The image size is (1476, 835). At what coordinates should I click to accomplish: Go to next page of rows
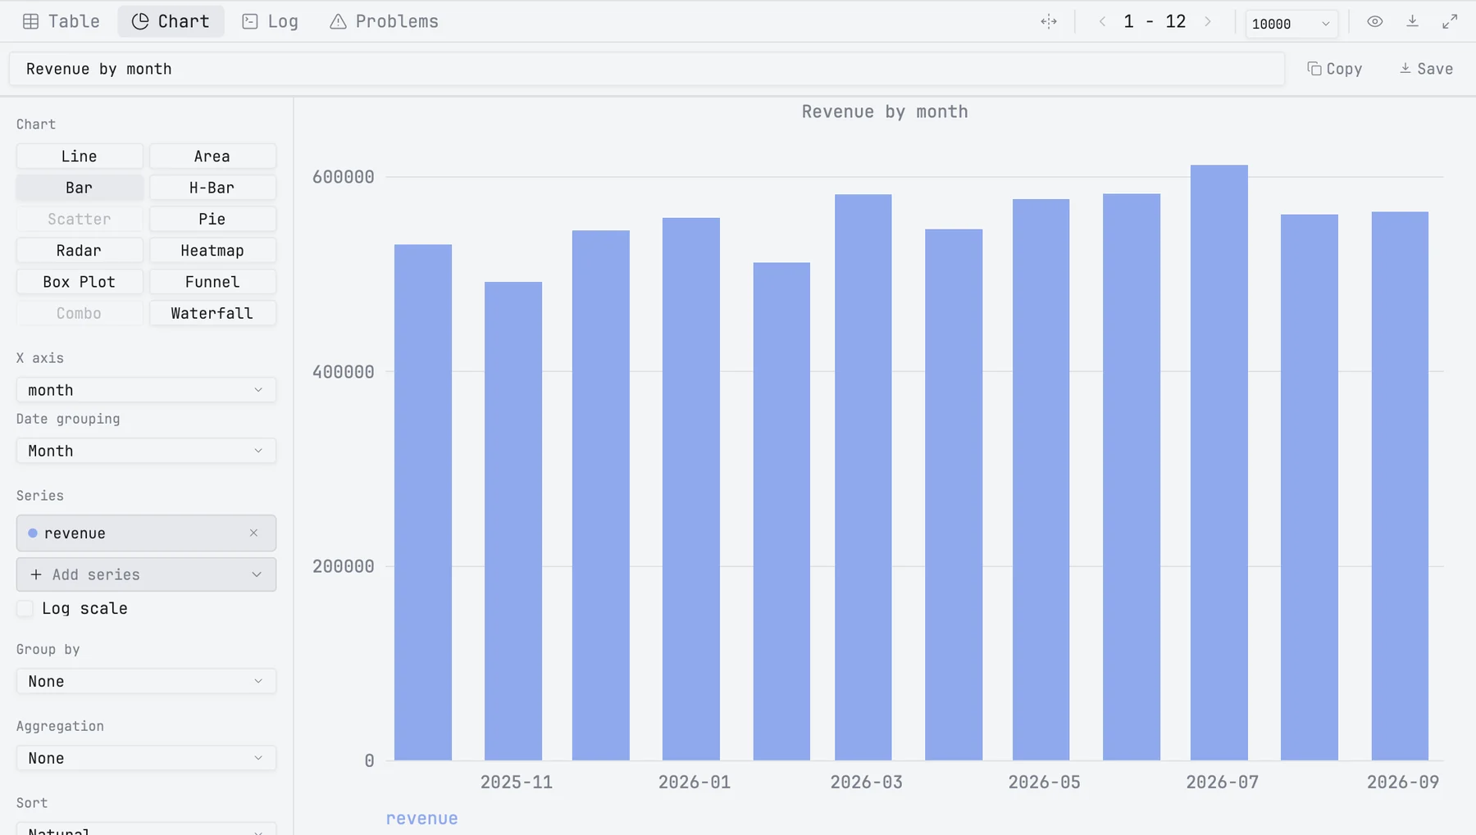point(1208,21)
